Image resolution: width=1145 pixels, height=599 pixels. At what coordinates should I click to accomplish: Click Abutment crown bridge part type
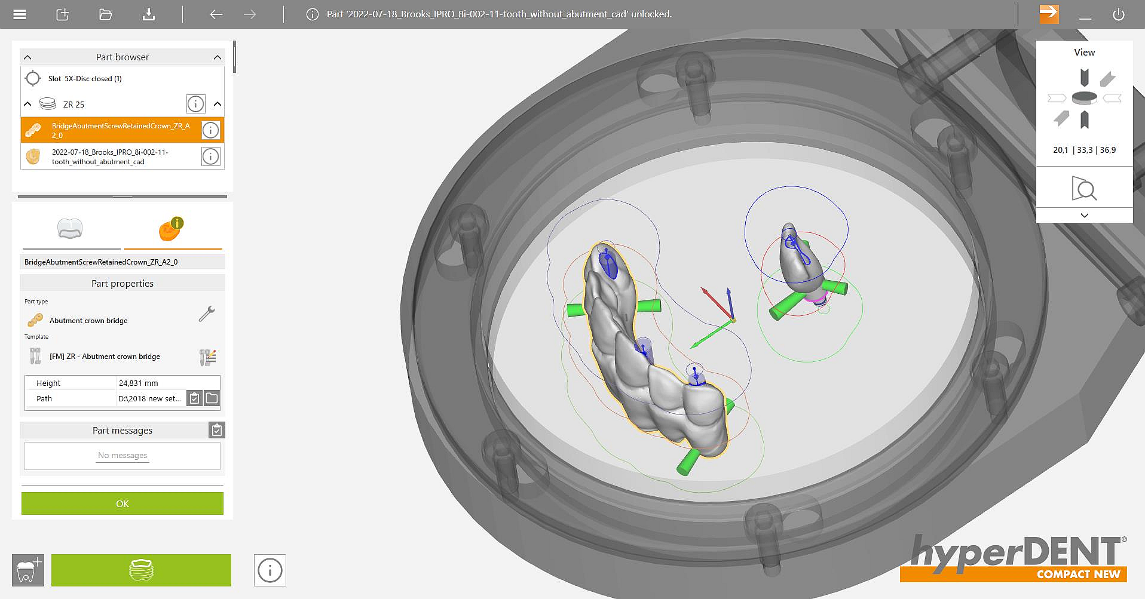tap(88, 321)
